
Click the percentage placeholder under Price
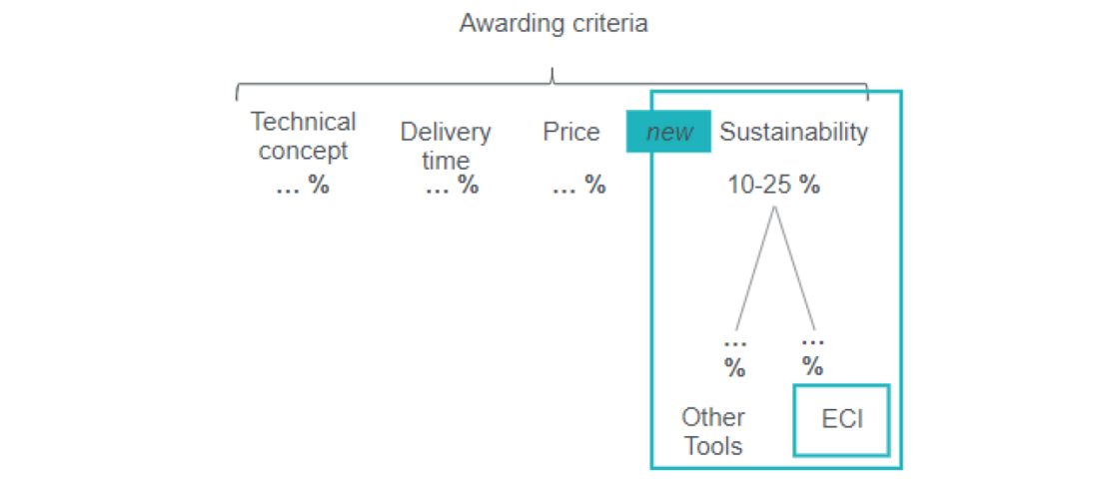pos(578,185)
